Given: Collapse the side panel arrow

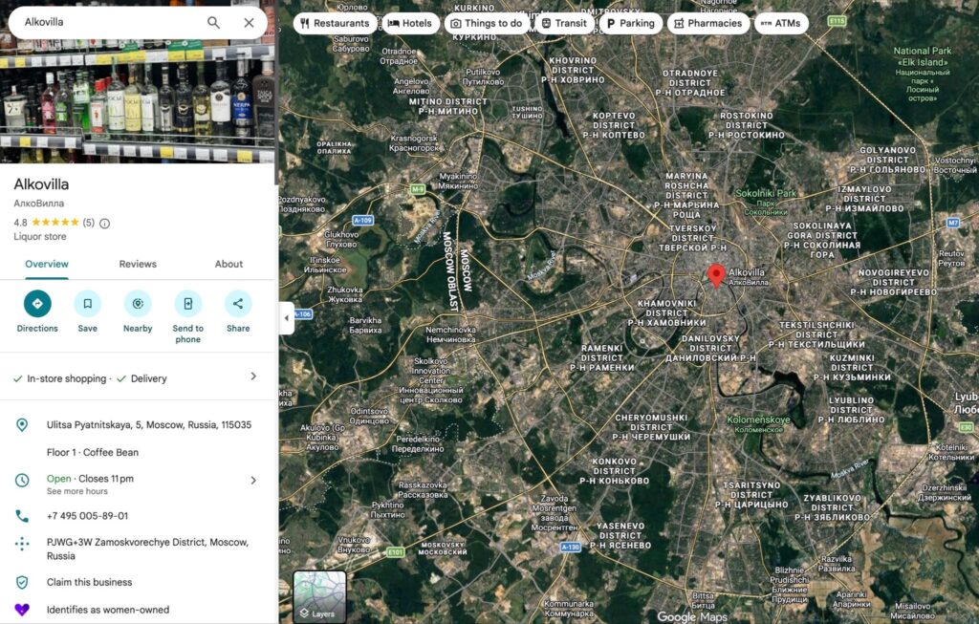Looking at the screenshot, I should [x=287, y=318].
